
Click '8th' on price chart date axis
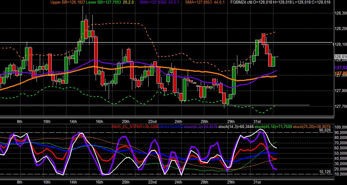point(20,121)
